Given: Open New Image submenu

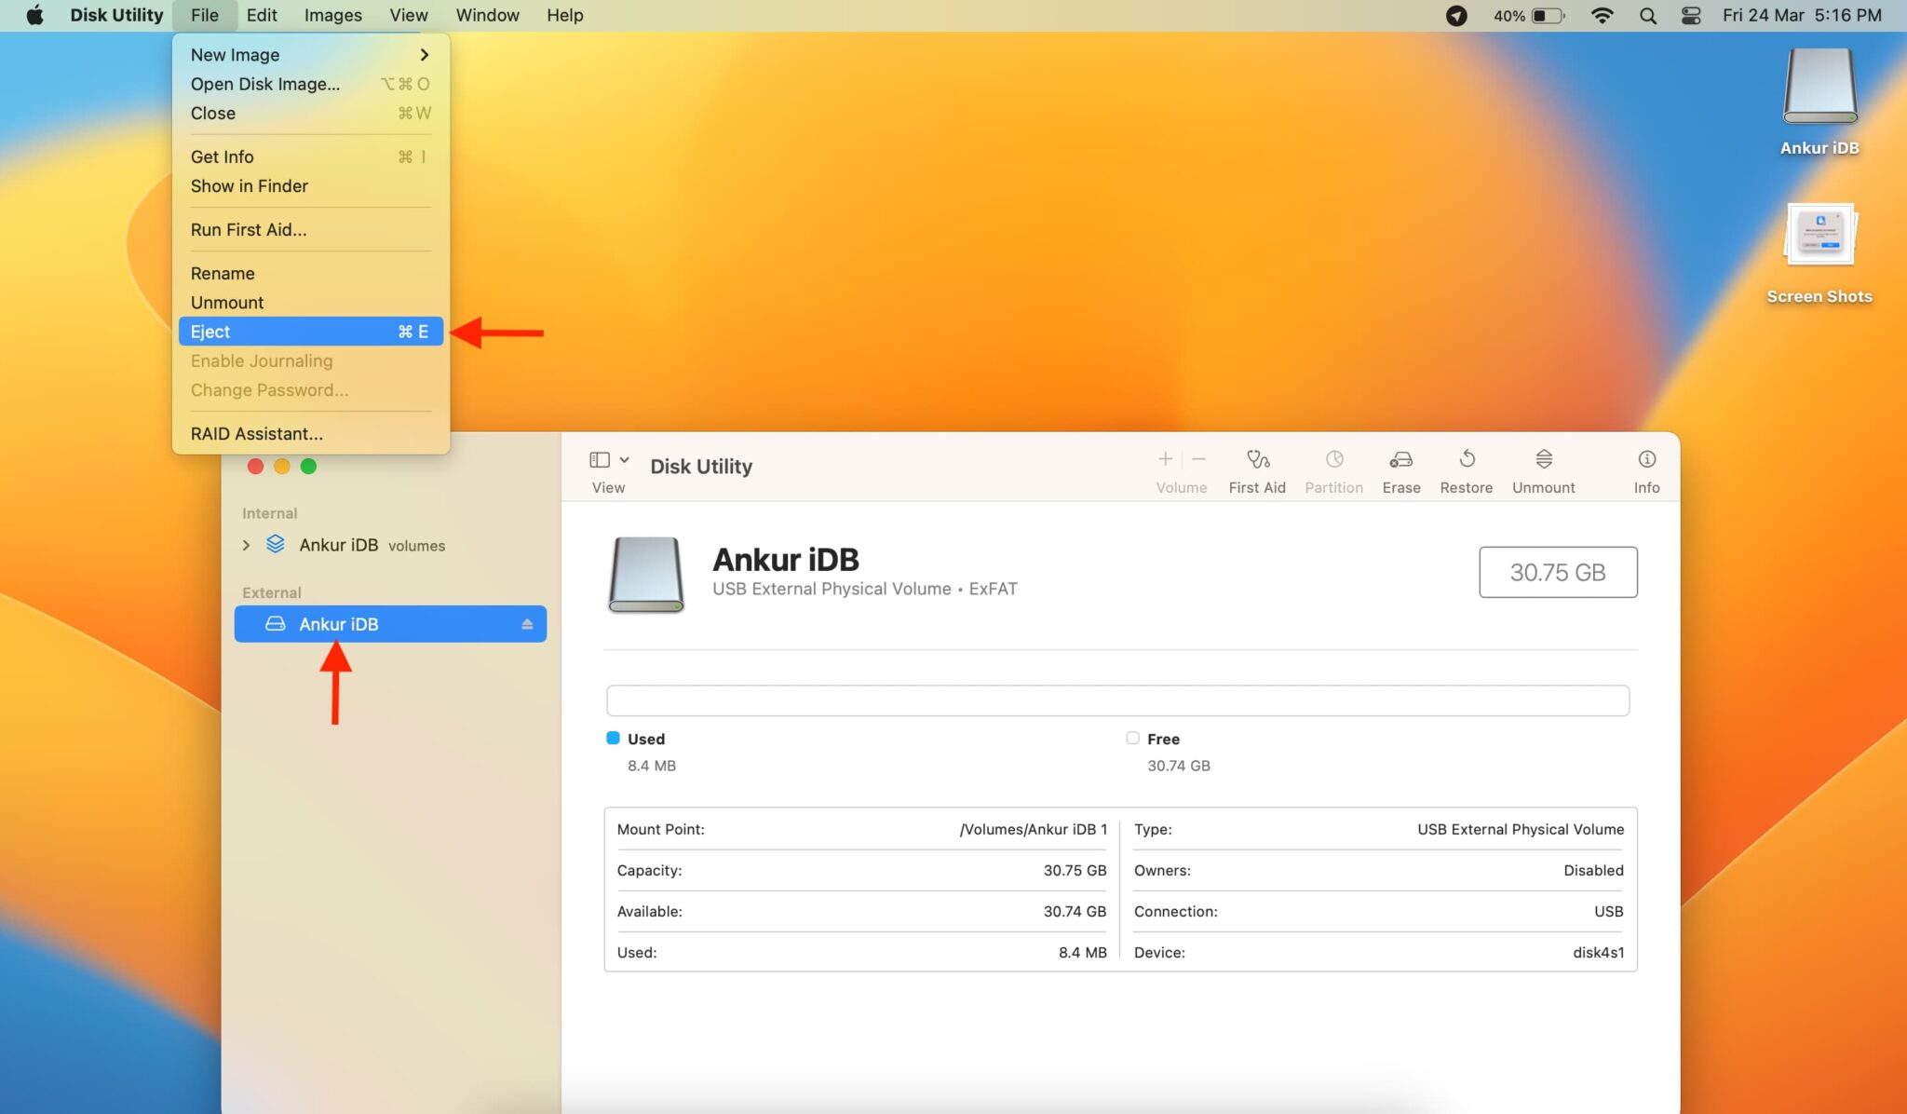Looking at the screenshot, I should pyautogui.click(x=311, y=55).
